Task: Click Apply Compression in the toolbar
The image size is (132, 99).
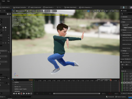Action: click(x=35, y=7)
